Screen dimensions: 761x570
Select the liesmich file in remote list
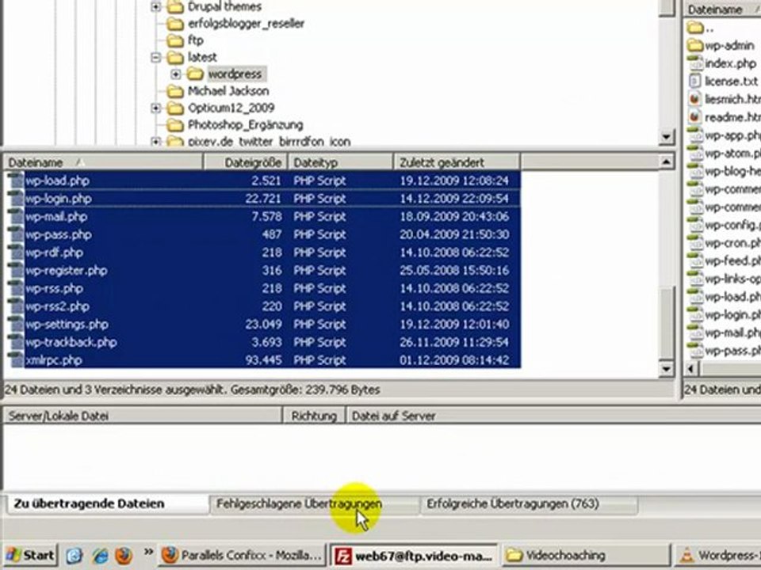[x=732, y=99]
